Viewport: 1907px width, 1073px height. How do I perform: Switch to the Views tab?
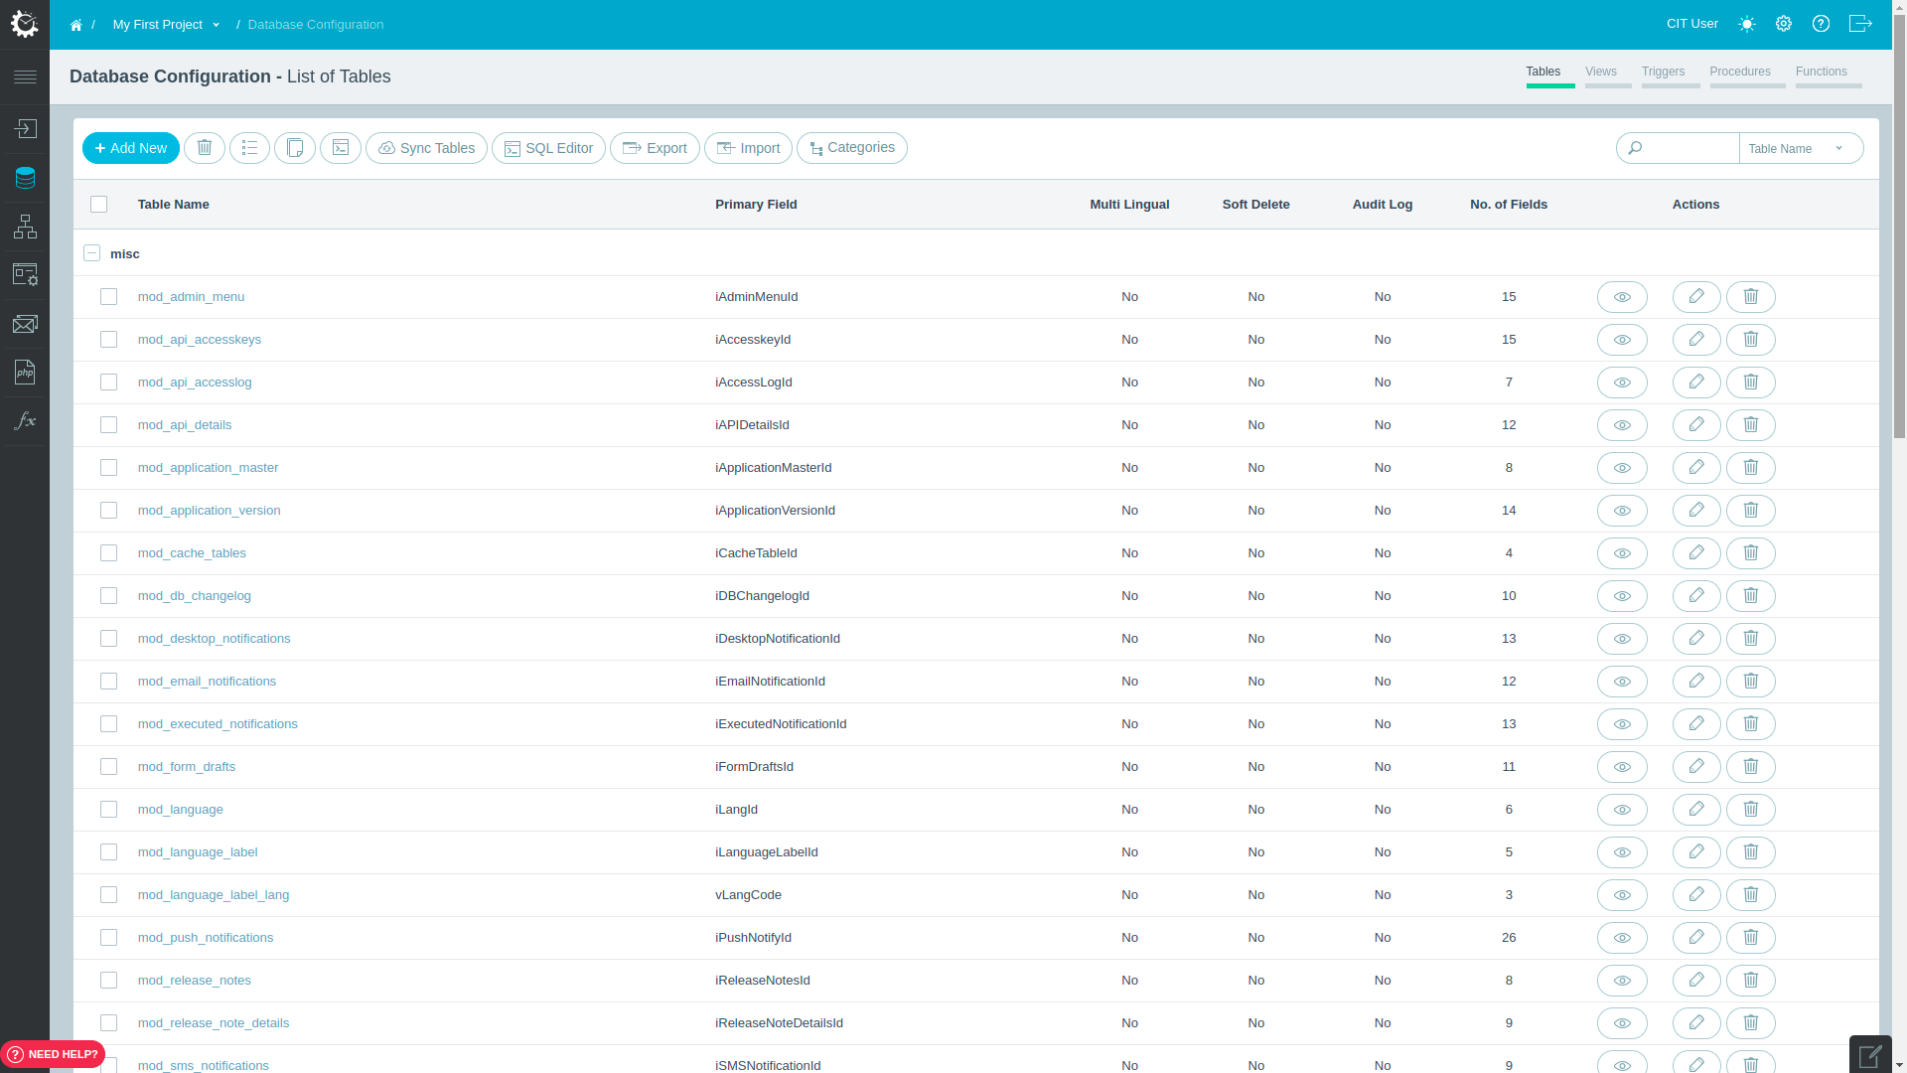[1607, 76]
